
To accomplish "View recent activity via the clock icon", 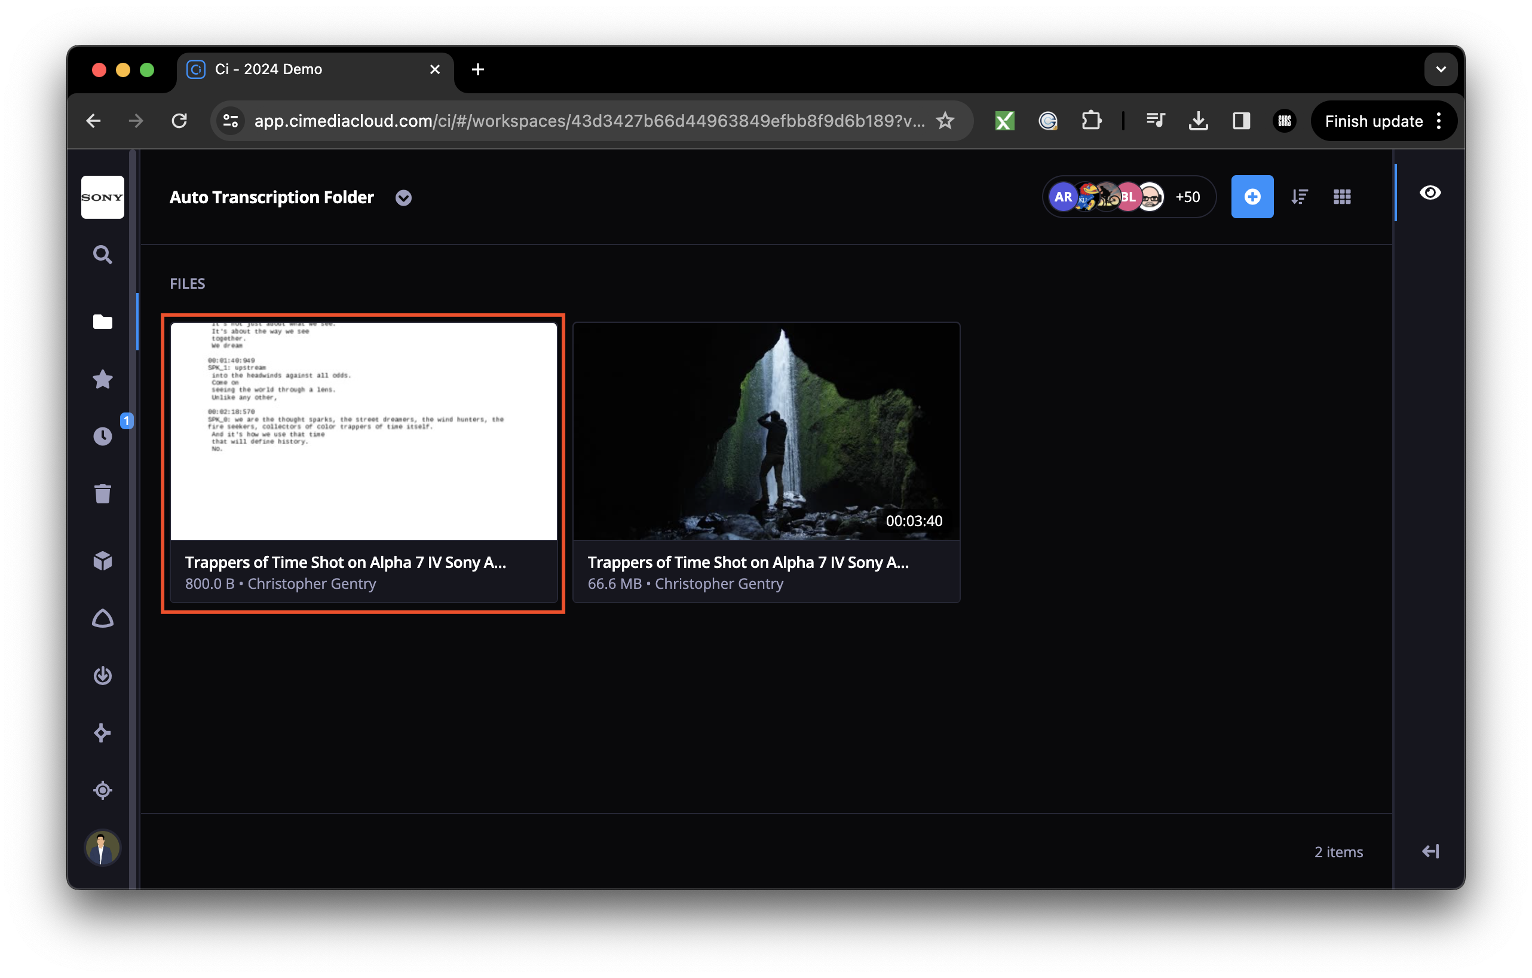I will 102,436.
